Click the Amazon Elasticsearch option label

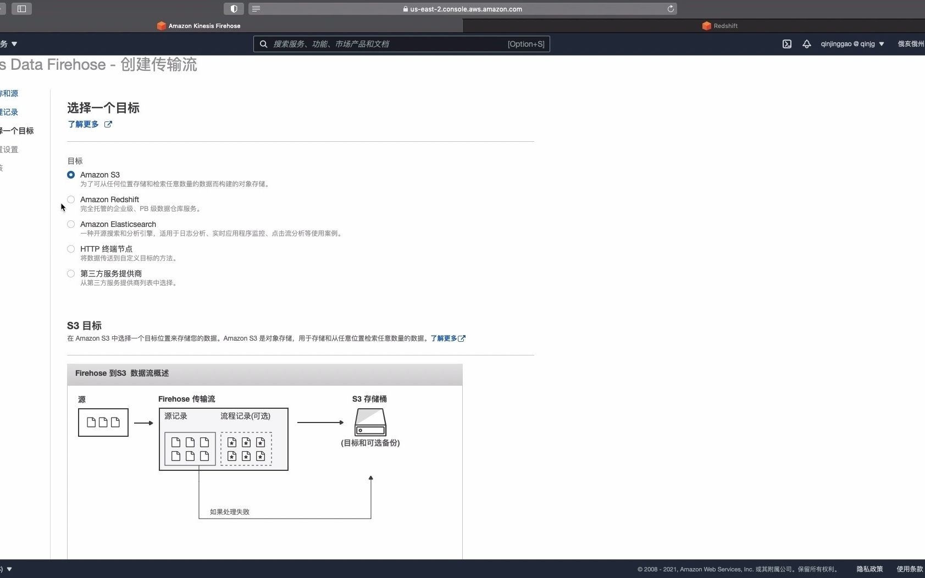(x=118, y=224)
